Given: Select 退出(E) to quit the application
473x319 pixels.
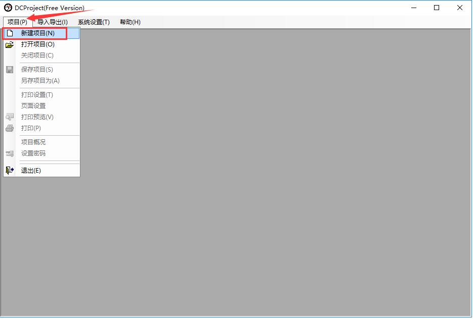Looking at the screenshot, I should point(30,170).
